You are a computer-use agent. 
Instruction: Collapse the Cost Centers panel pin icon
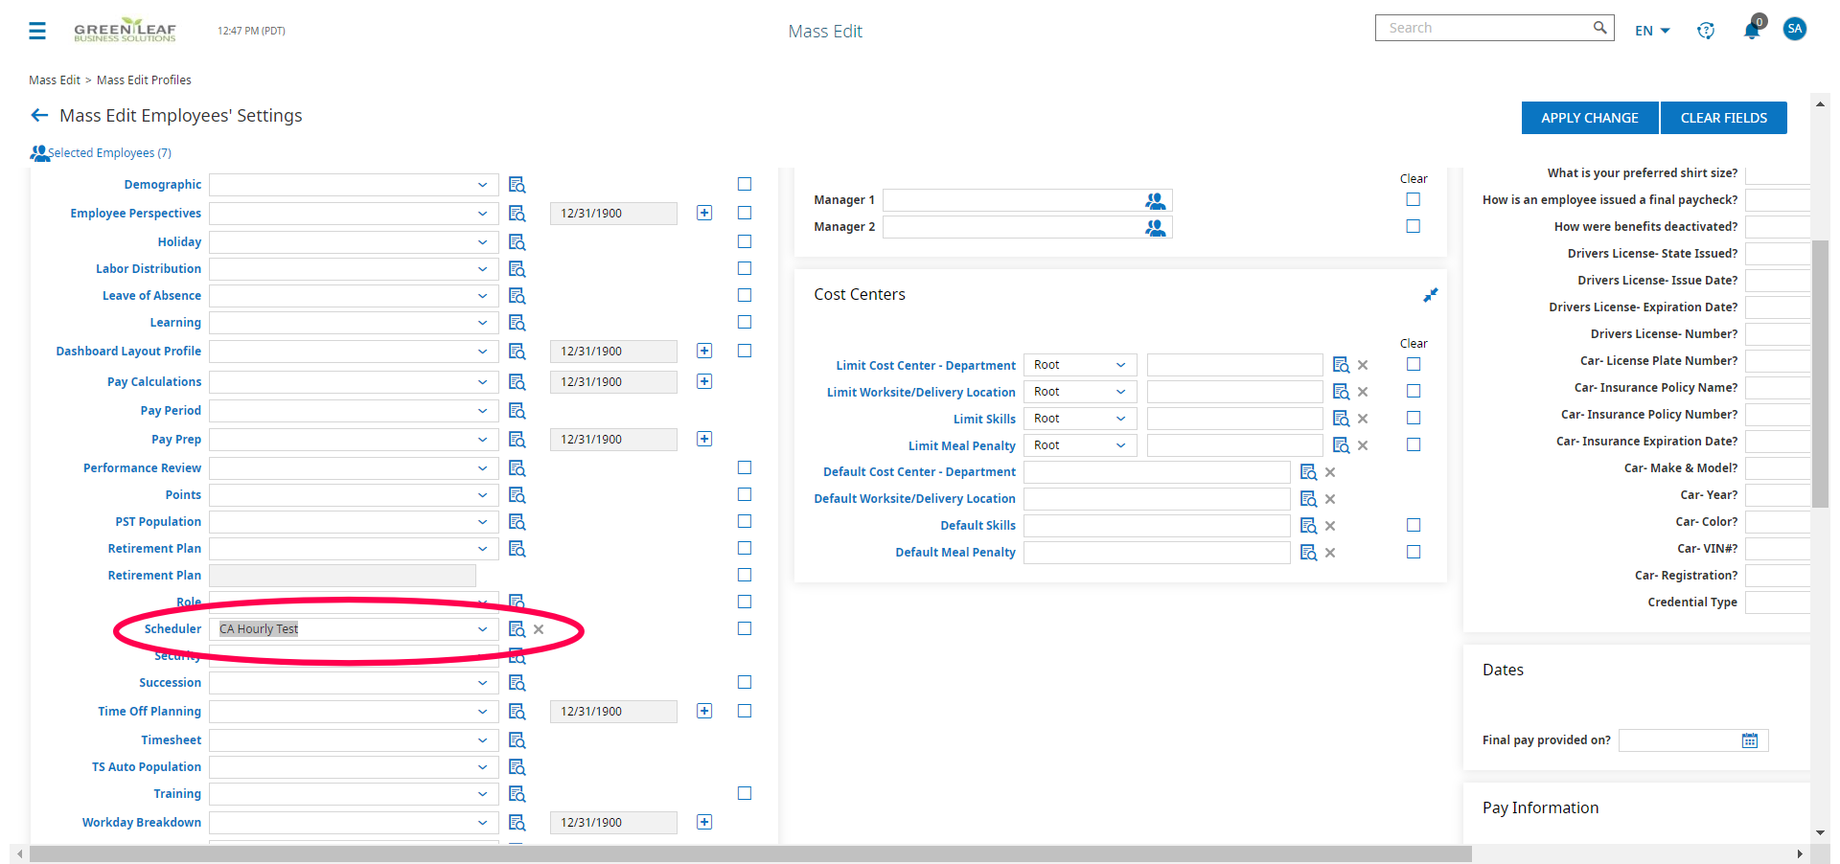(x=1430, y=295)
